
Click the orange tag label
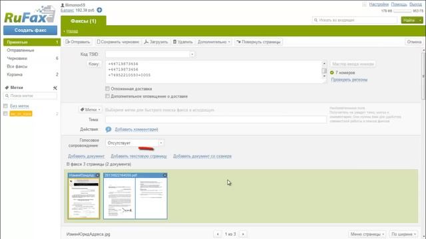tap(21, 114)
